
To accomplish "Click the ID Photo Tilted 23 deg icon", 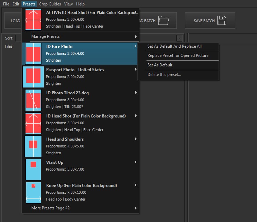I will 33,100.
